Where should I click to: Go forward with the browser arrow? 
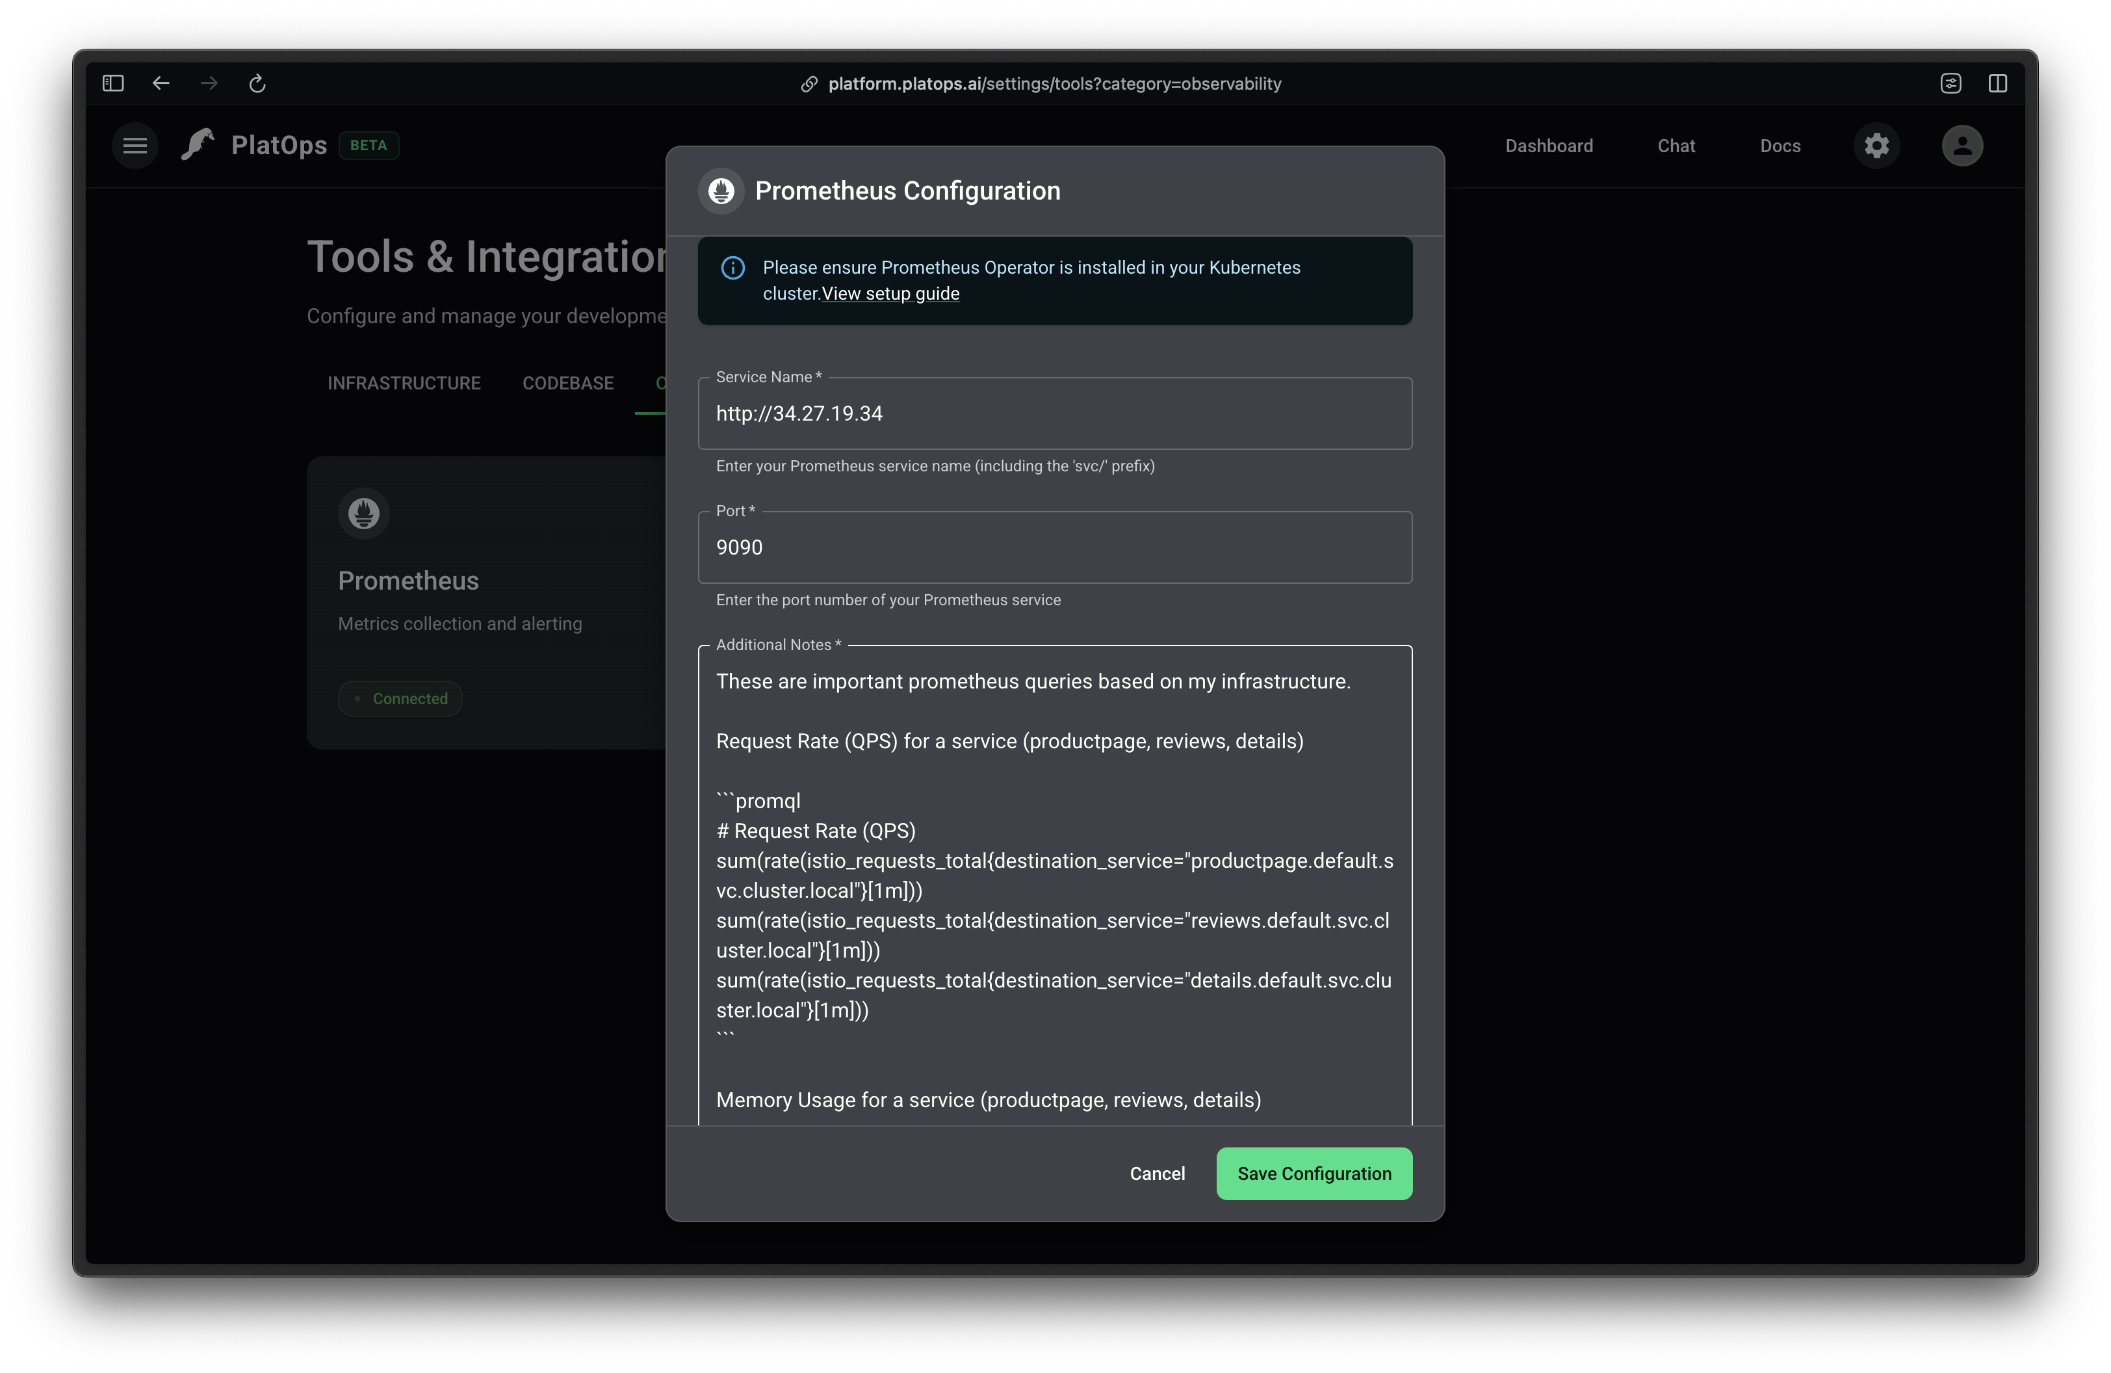point(209,83)
